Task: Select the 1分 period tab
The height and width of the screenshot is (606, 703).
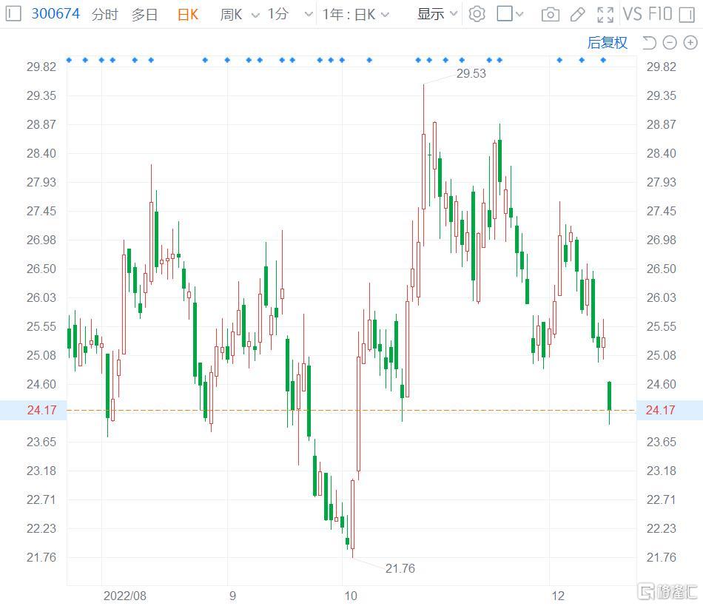Action: click(x=278, y=14)
